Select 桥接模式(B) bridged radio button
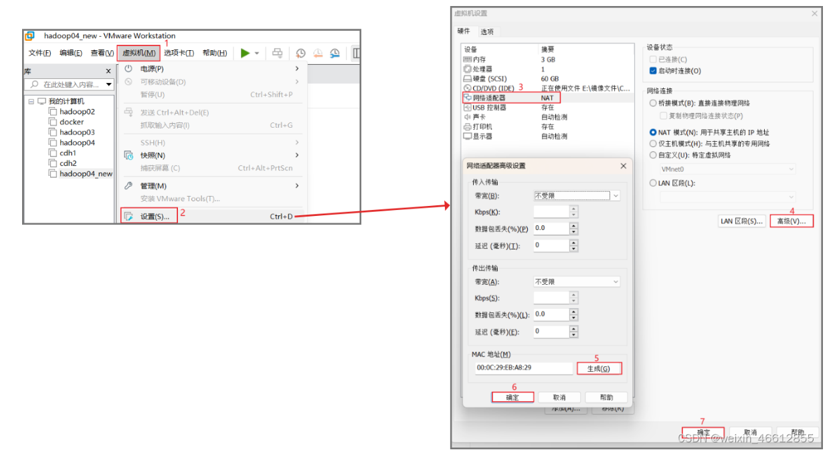The width and height of the screenshot is (833, 454). 653,103
